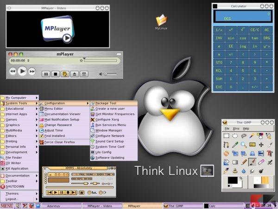Select the Bucket Fill tool in GIMP
The height and width of the screenshot is (209, 278).
tap(226, 162)
